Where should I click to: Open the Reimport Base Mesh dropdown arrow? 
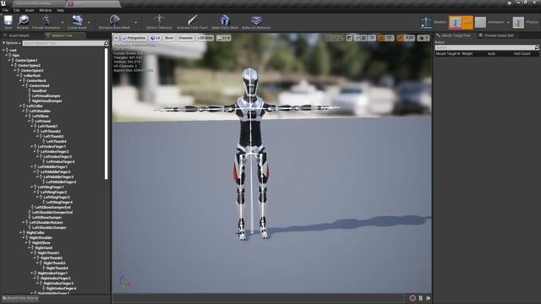135,23
